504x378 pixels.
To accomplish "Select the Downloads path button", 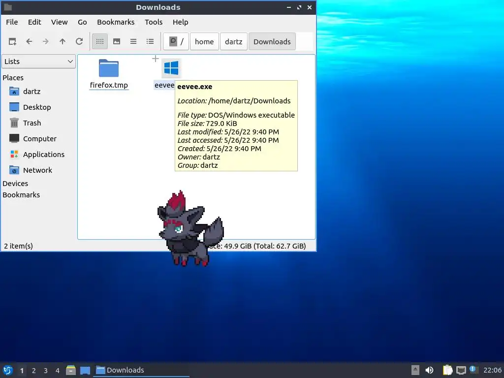I will (x=272, y=41).
